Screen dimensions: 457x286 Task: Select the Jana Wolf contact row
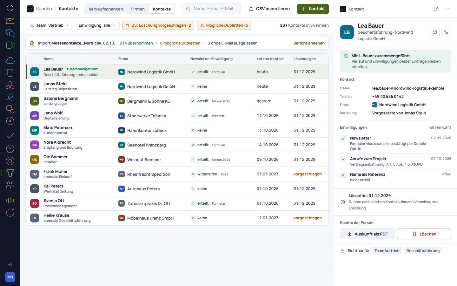click(x=177, y=116)
